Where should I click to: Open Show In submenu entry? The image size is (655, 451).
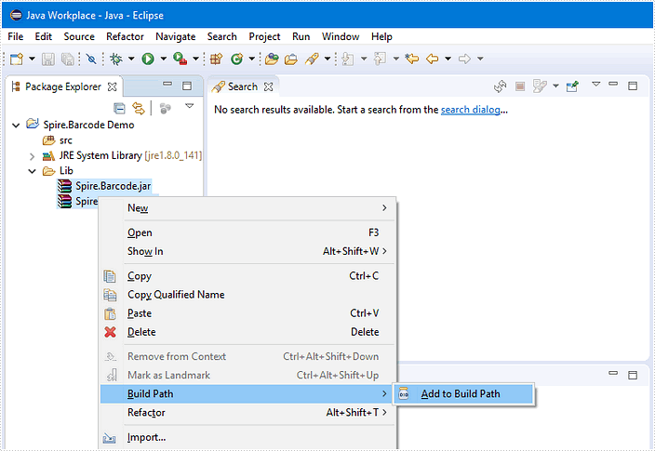pyautogui.click(x=247, y=251)
